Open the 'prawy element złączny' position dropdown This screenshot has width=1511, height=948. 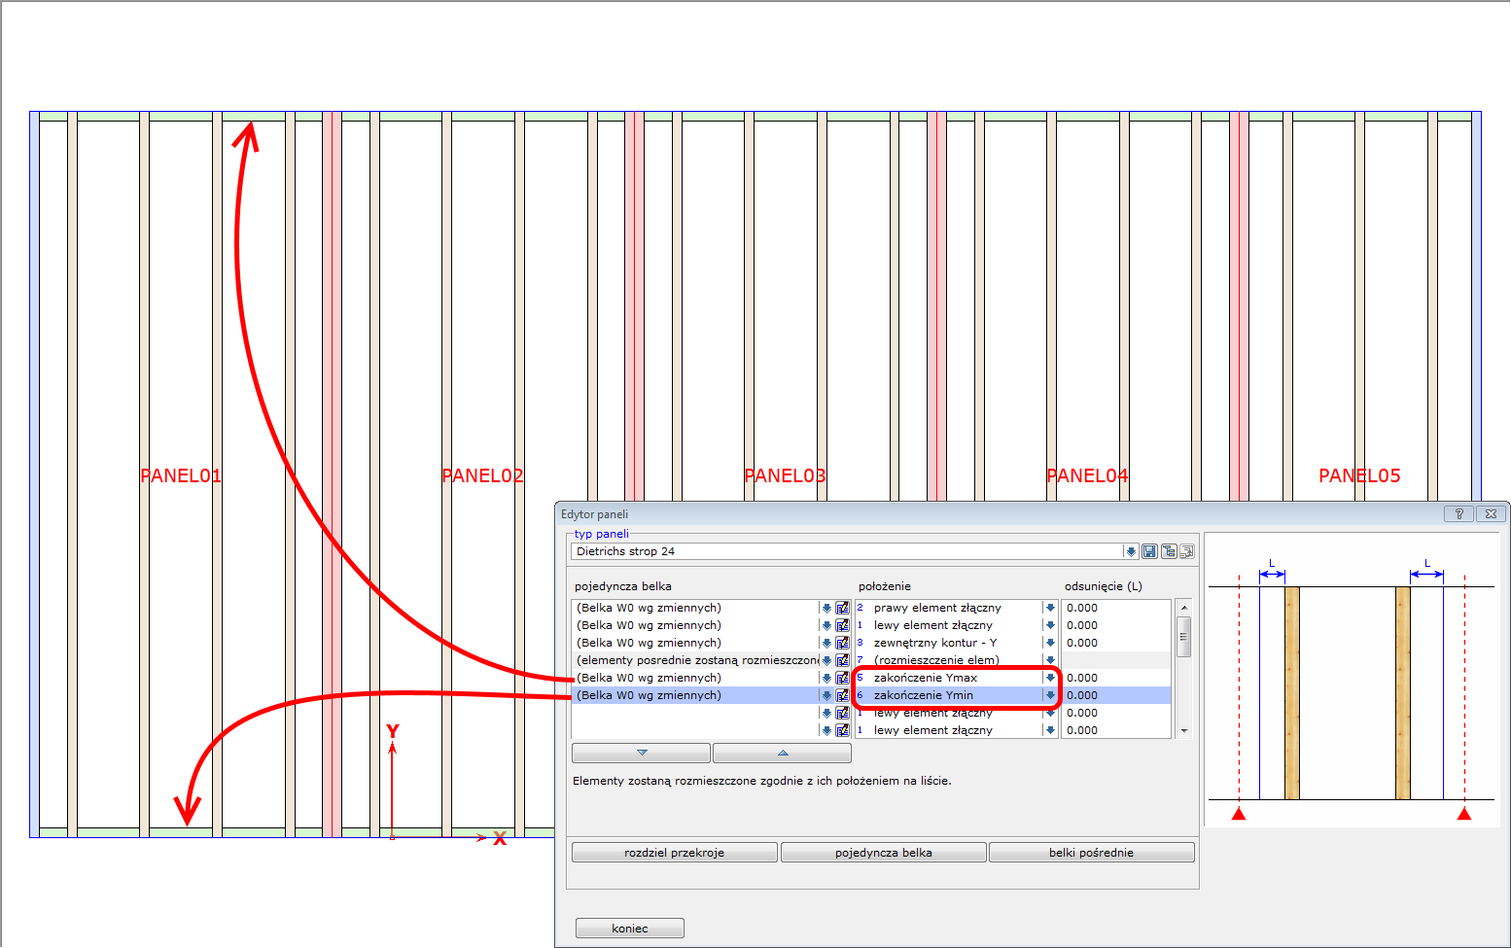point(1050,608)
